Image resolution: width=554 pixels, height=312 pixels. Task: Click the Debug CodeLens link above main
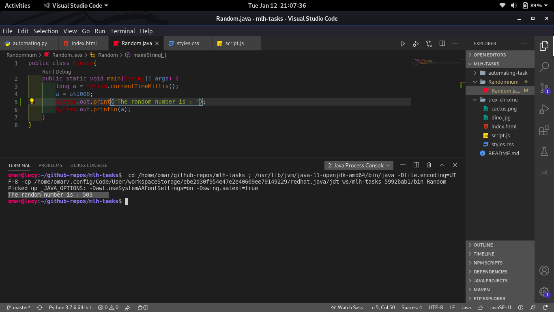63,71
